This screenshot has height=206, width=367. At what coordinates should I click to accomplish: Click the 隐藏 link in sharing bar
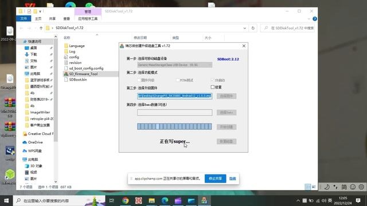pos(232,179)
